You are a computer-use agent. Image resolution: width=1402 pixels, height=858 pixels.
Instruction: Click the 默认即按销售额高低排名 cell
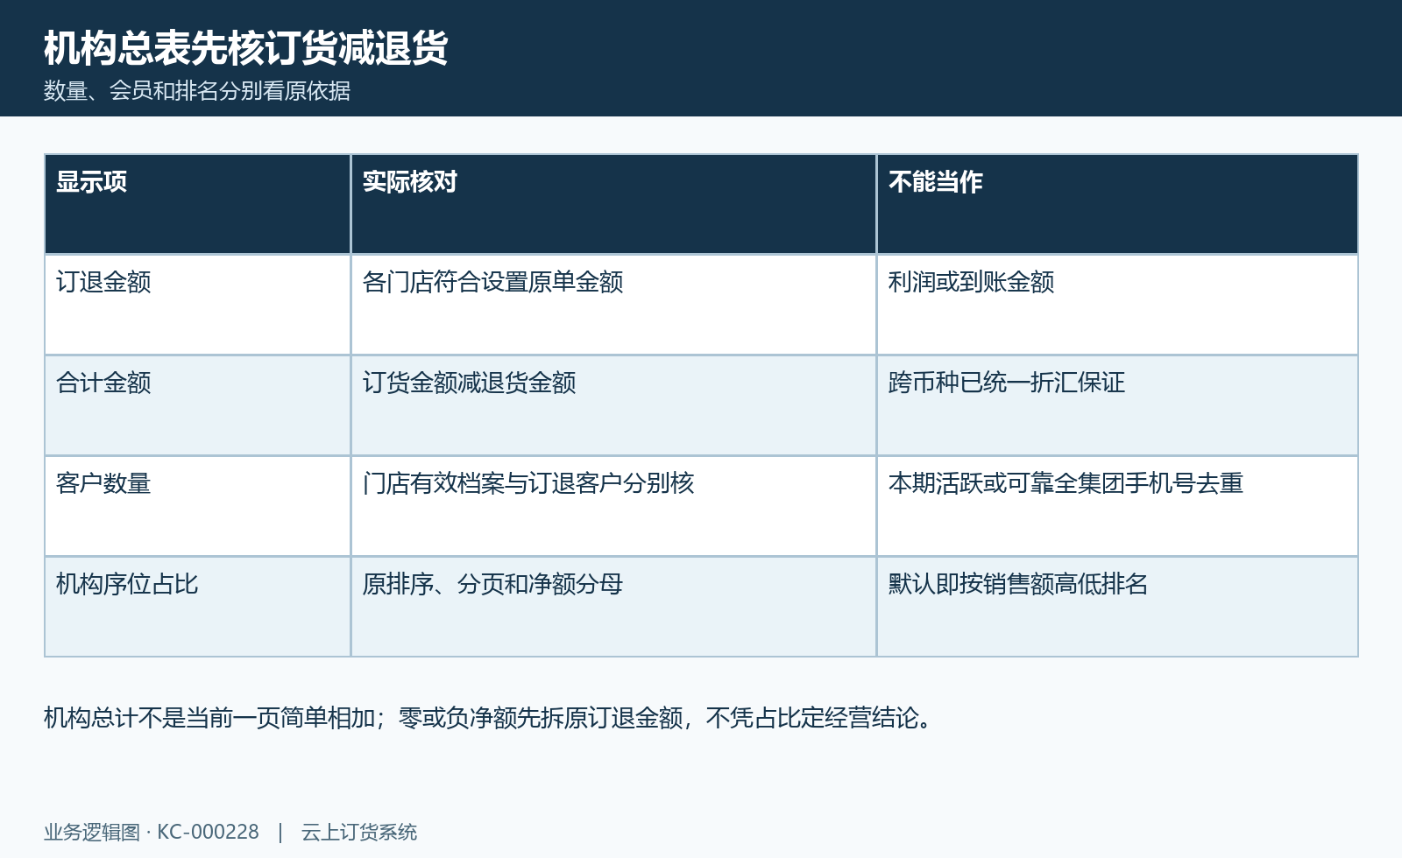tap(1117, 607)
